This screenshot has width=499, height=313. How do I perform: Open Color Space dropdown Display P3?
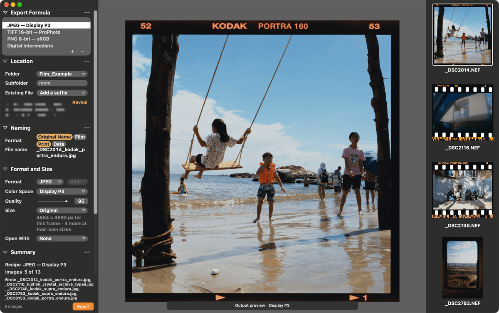pos(62,192)
